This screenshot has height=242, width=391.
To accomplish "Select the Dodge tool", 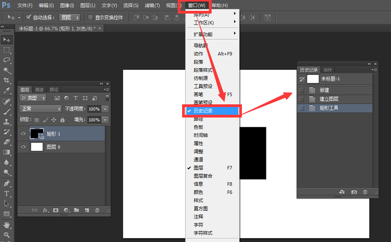I will pos(7,172).
